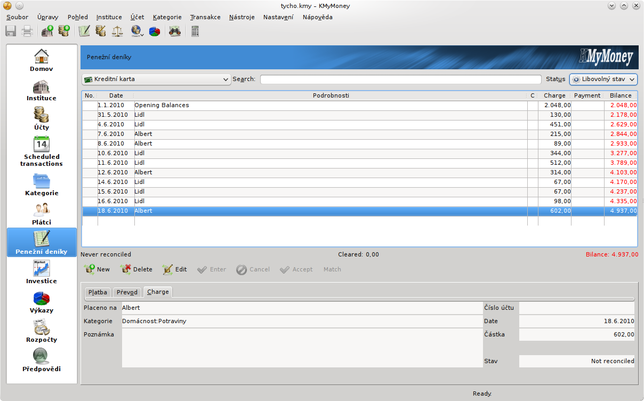The width and height of the screenshot is (644, 401).
Task: Open the Výkazy reports view
Action: (x=42, y=301)
